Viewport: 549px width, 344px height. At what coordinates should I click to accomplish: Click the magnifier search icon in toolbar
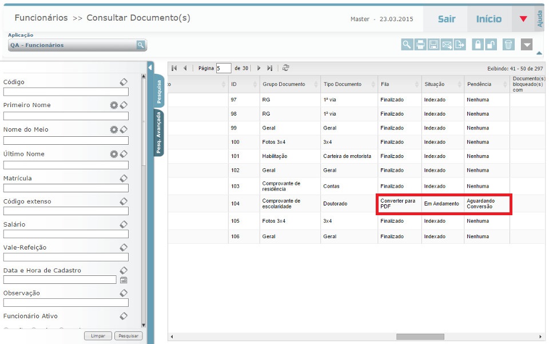point(407,45)
